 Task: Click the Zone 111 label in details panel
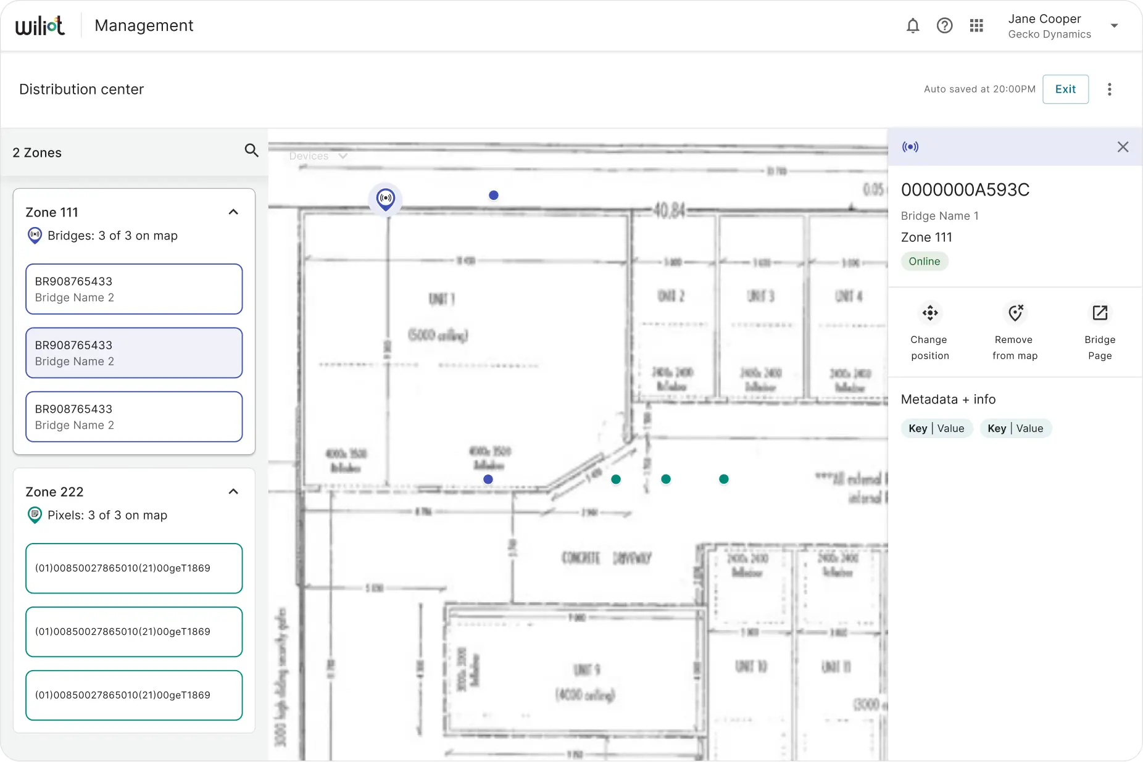click(x=926, y=237)
